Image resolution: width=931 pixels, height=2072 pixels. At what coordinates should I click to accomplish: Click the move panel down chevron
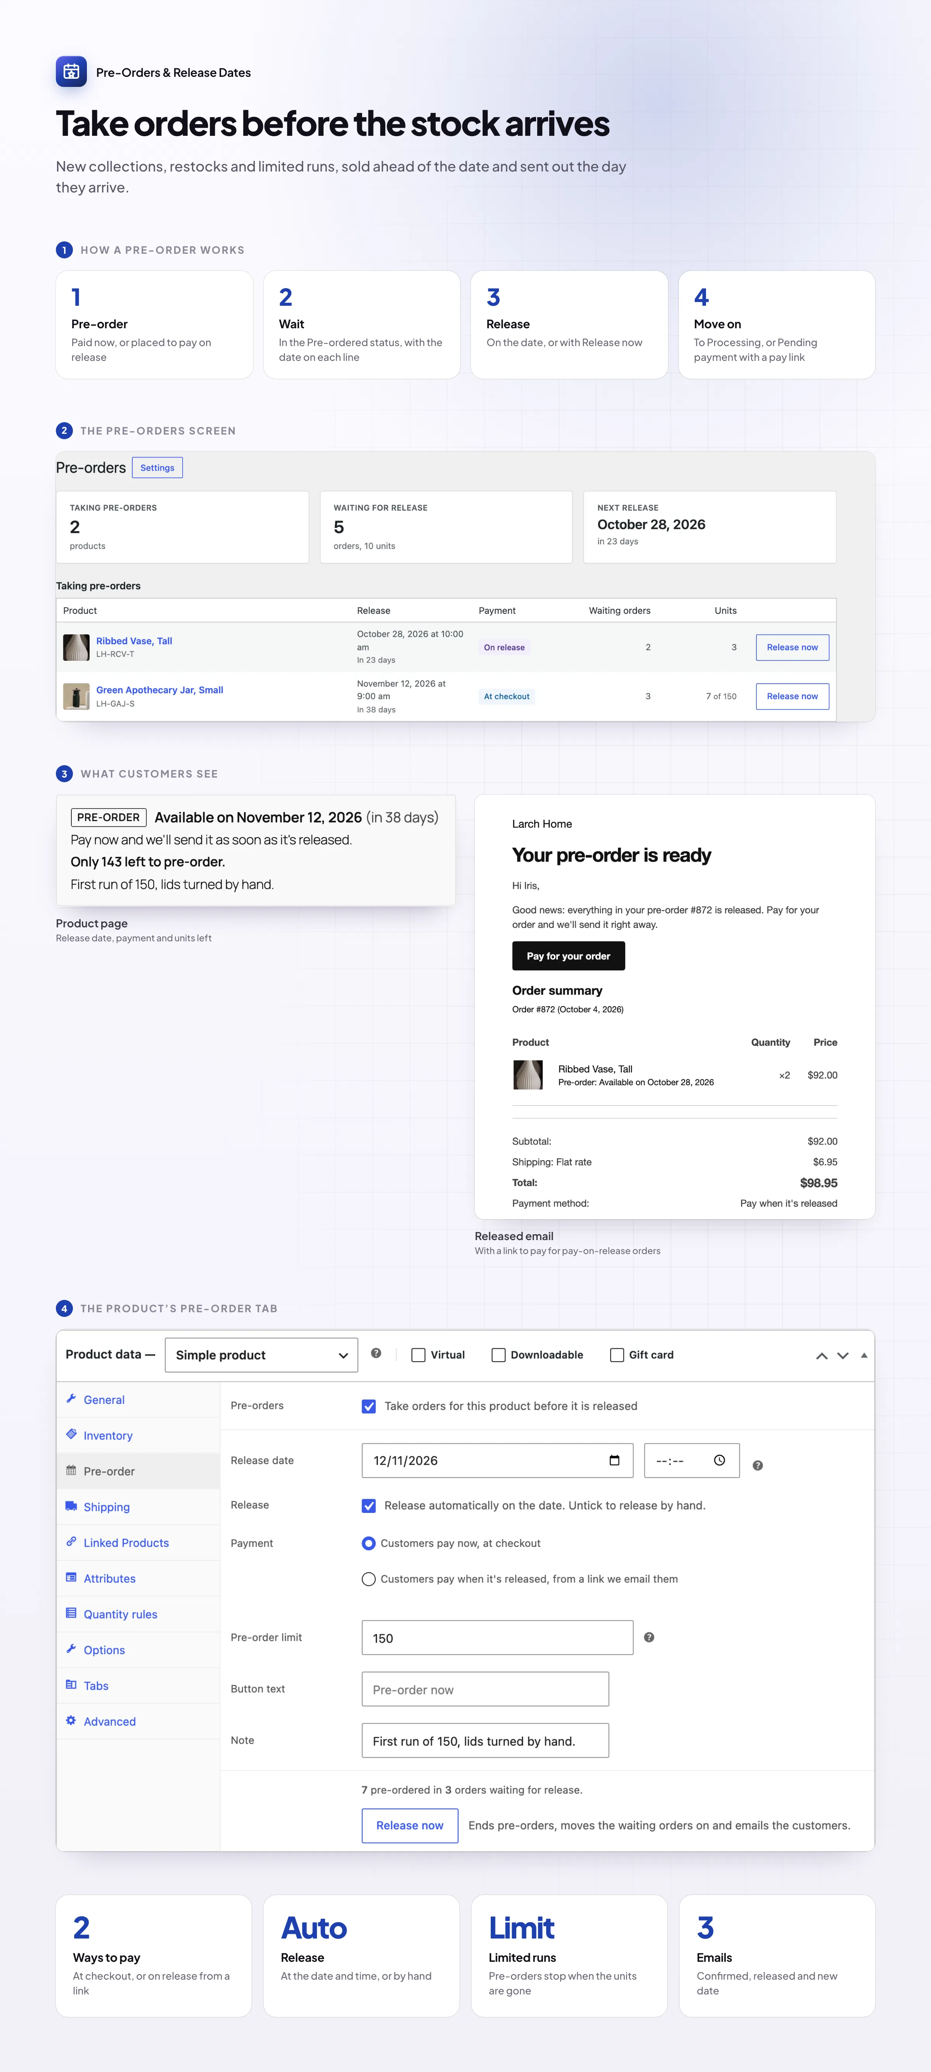(x=843, y=1355)
